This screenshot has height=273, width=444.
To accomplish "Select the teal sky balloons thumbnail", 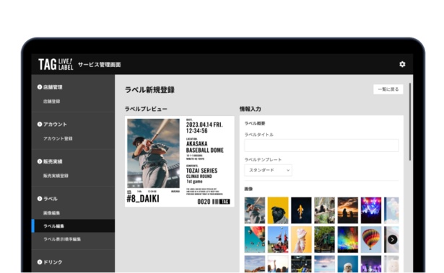I will [x=255, y=239].
